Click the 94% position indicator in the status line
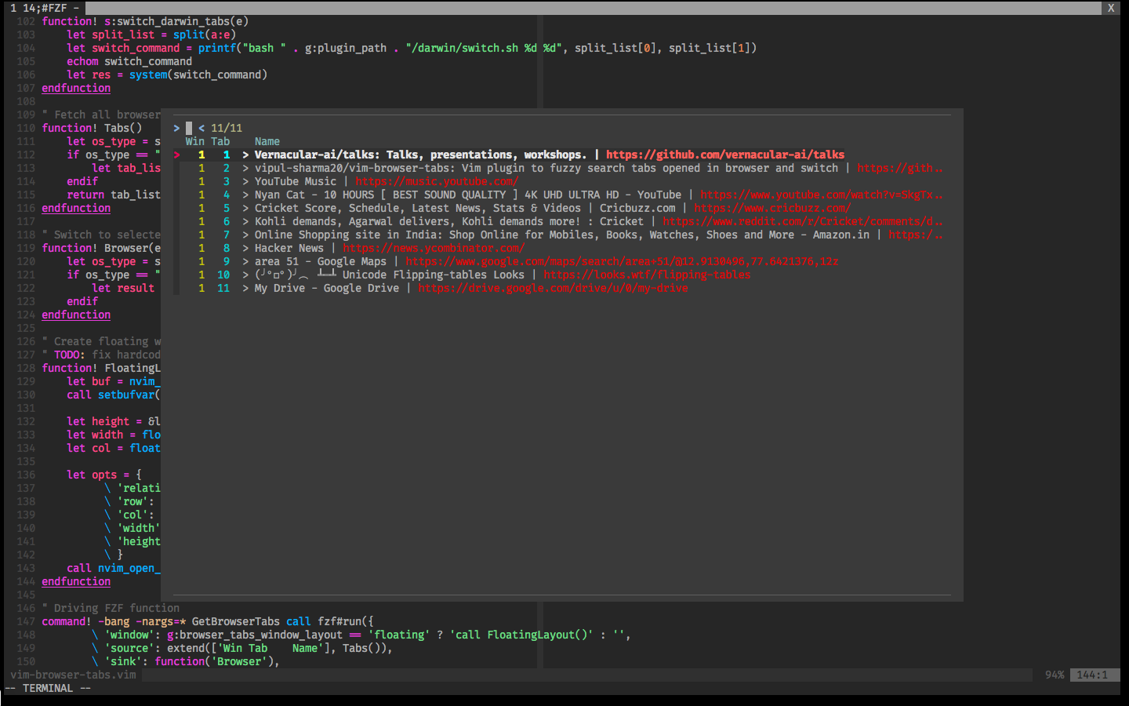The height and width of the screenshot is (706, 1129). coord(1055,675)
